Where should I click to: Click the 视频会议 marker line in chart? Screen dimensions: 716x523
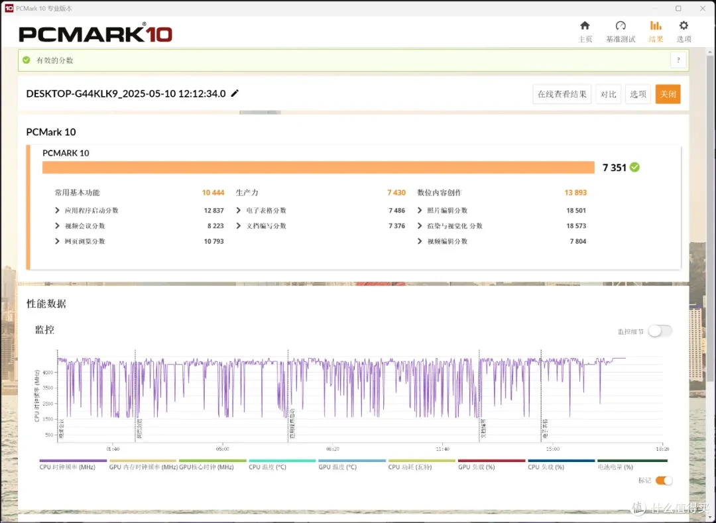click(x=58, y=395)
